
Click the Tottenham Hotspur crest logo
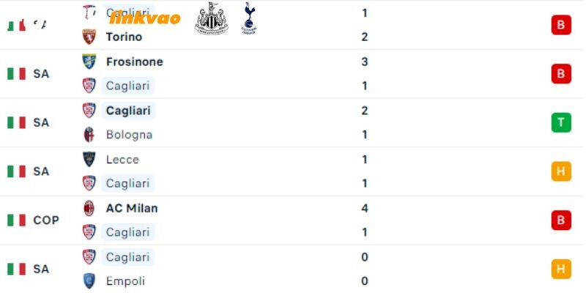[x=249, y=18]
